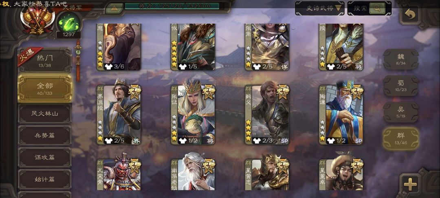
Task: Click the shirt skin icon on 麹义's card
Action: (x=257, y=141)
